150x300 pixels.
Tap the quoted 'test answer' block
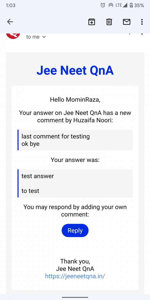click(x=37, y=176)
